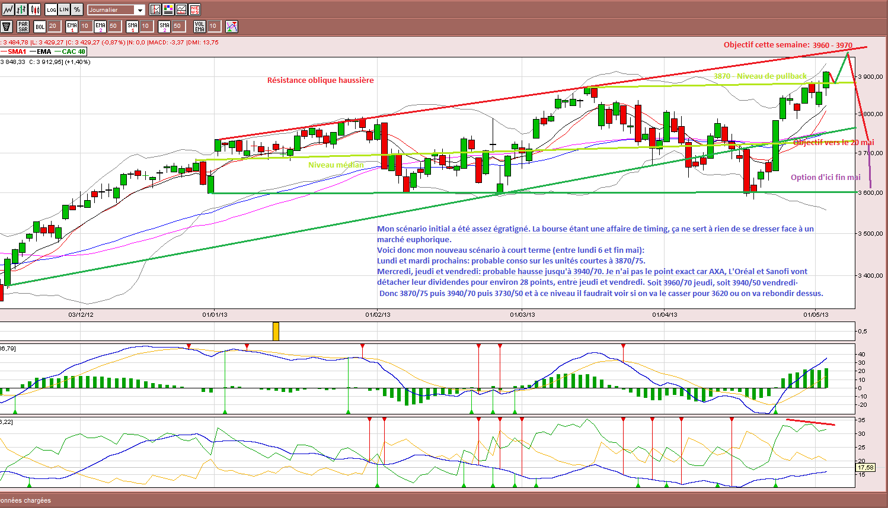Click the trash basket icon
Screen dimensions: 888x508
[x=7, y=27]
